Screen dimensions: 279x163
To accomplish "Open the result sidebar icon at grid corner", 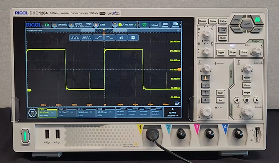I will point(177,103).
